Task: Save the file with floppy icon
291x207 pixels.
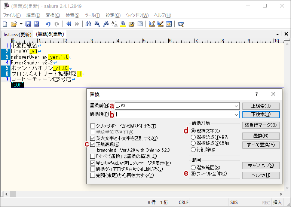Action: 28,24
